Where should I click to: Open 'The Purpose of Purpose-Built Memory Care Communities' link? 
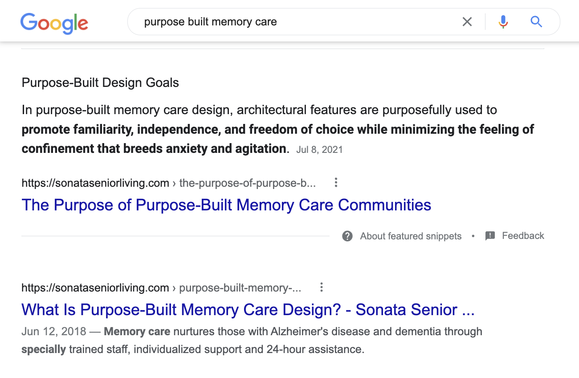click(226, 205)
